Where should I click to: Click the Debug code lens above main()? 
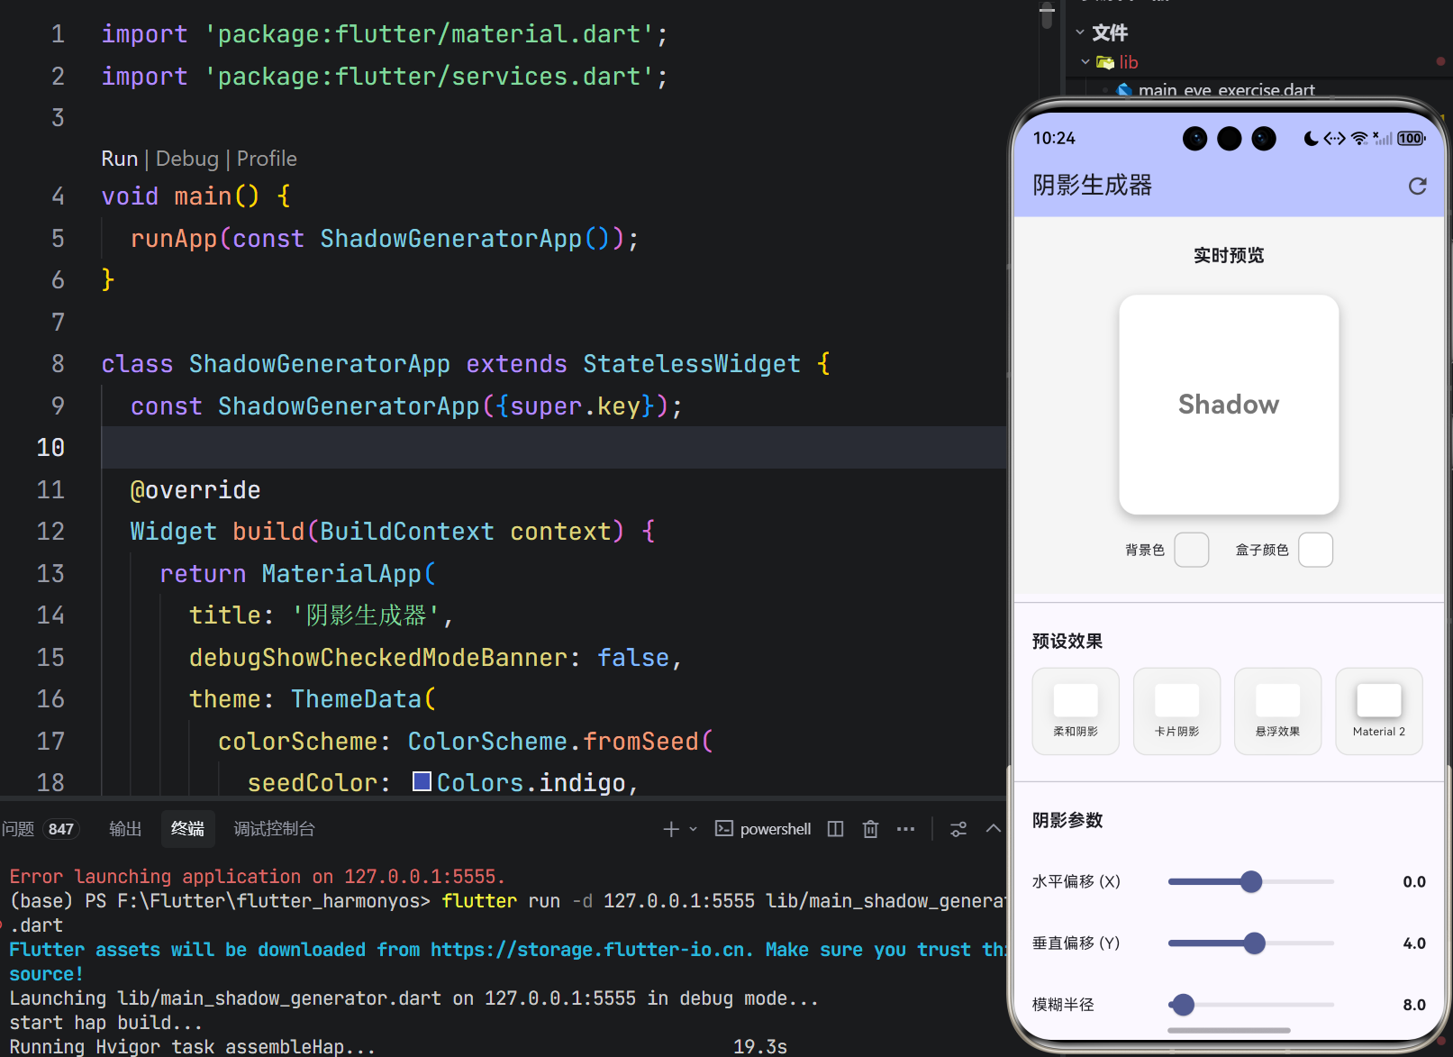click(187, 159)
